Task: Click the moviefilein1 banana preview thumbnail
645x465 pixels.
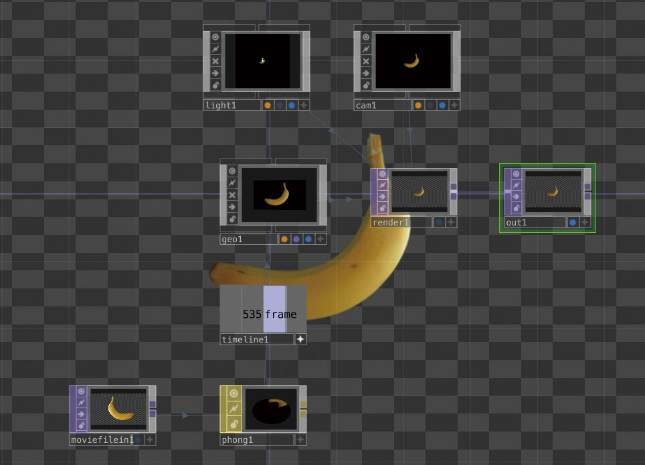Action: tap(118, 408)
